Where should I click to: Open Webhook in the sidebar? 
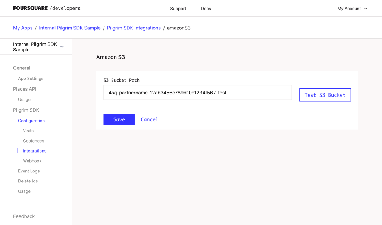point(32,161)
